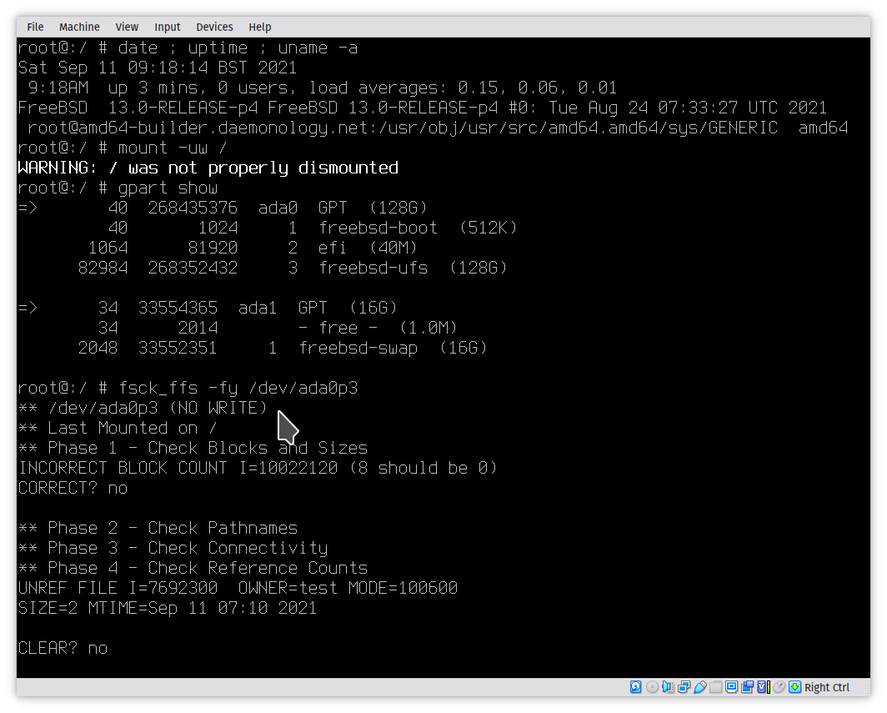887x713 pixels.
Task: Open the Help menu
Action: pos(260,27)
